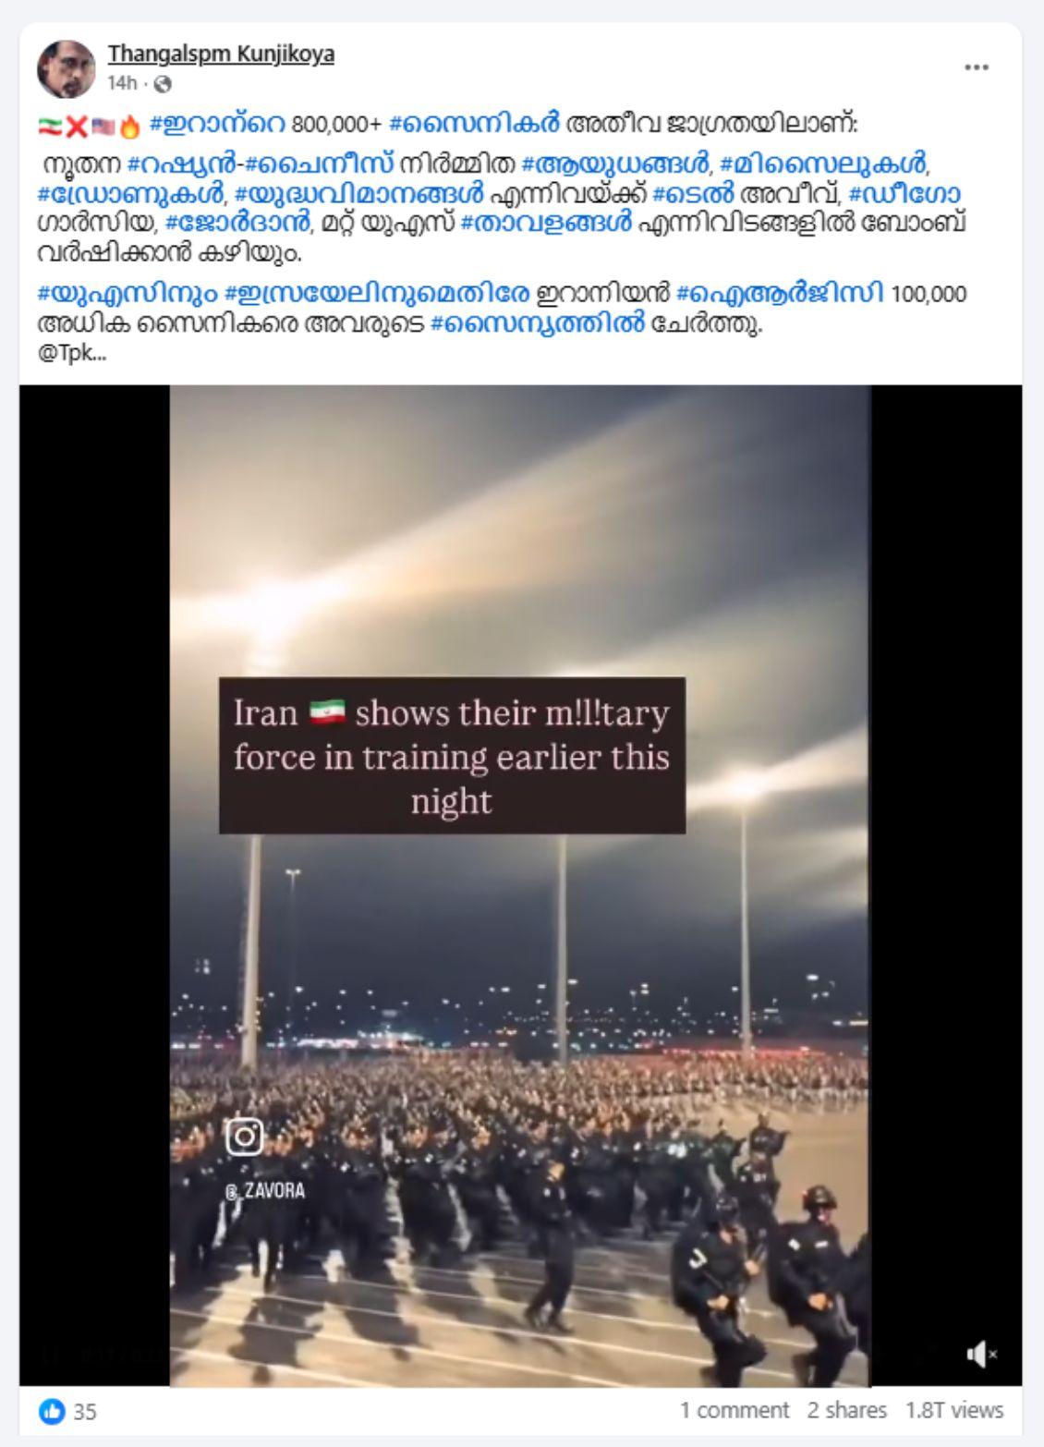This screenshot has width=1044, height=1447.
Task: Open the Thangalspm Kunjikoya profile link
Action: [221, 55]
